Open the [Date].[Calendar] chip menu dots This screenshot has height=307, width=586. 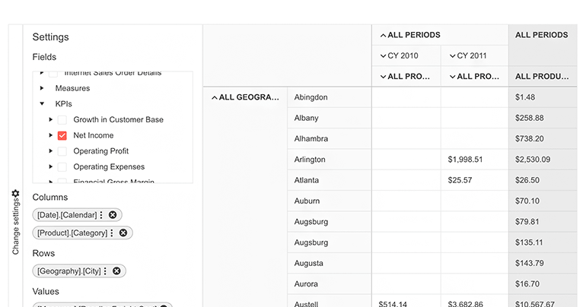click(x=101, y=215)
